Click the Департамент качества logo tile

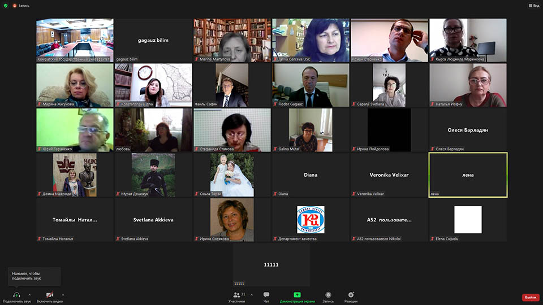pyautogui.click(x=311, y=220)
